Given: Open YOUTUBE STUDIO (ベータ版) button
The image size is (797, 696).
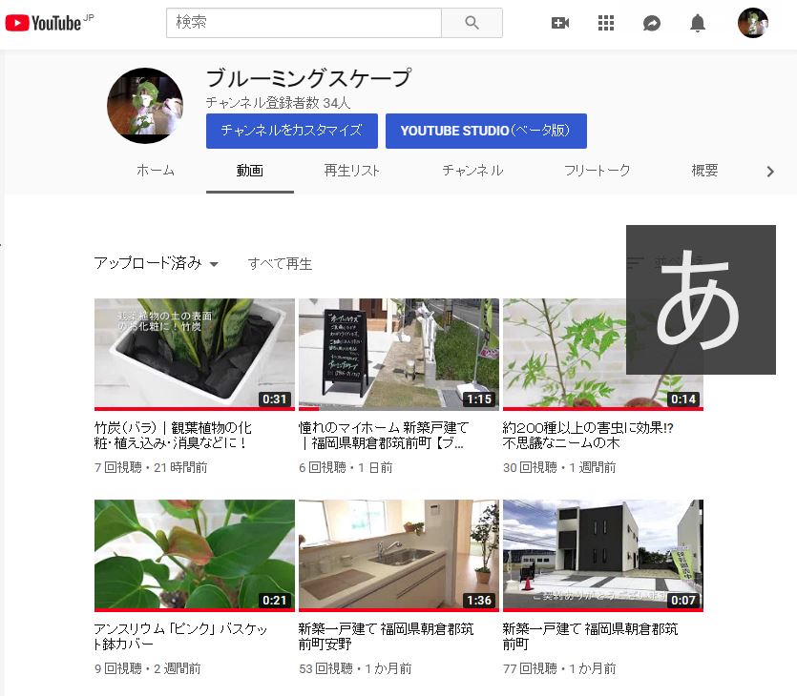Looking at the screenshot, I should (x=486, y=131).
